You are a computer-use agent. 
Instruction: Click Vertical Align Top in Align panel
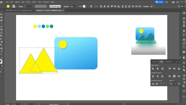[170, 69]
